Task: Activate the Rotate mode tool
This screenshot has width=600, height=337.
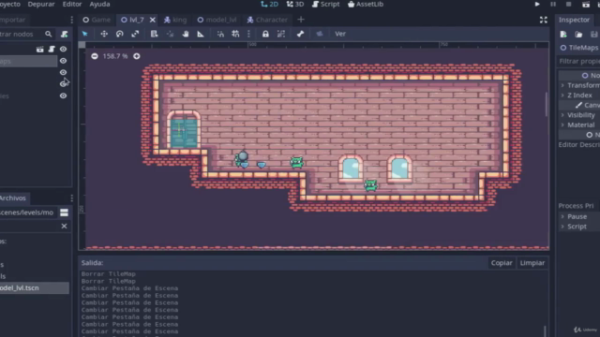Action: pos(120,34)
